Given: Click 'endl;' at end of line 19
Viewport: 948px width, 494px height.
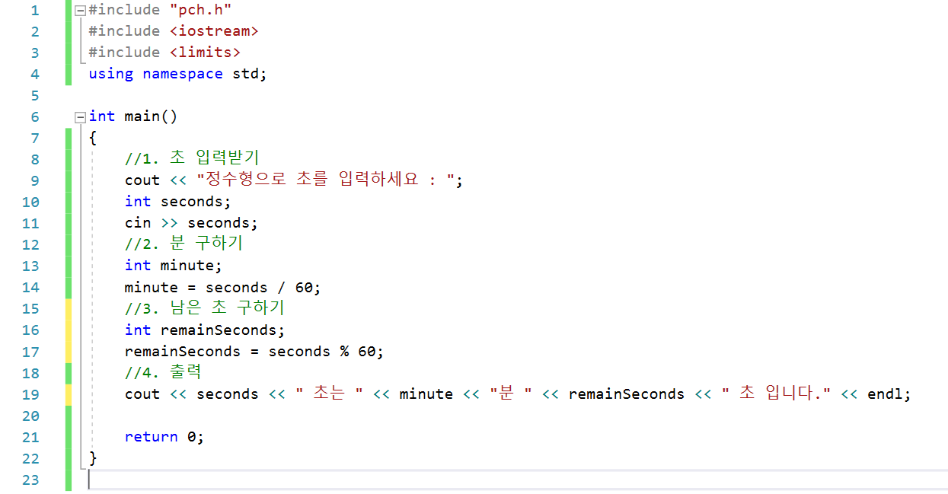Looking at the screenshot, I should coord(889,394).
